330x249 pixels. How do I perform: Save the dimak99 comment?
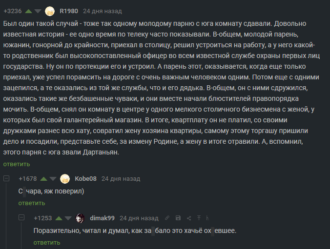click(x=178, y=218)
